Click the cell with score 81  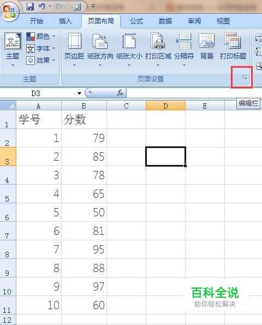[x=84, y=231]
